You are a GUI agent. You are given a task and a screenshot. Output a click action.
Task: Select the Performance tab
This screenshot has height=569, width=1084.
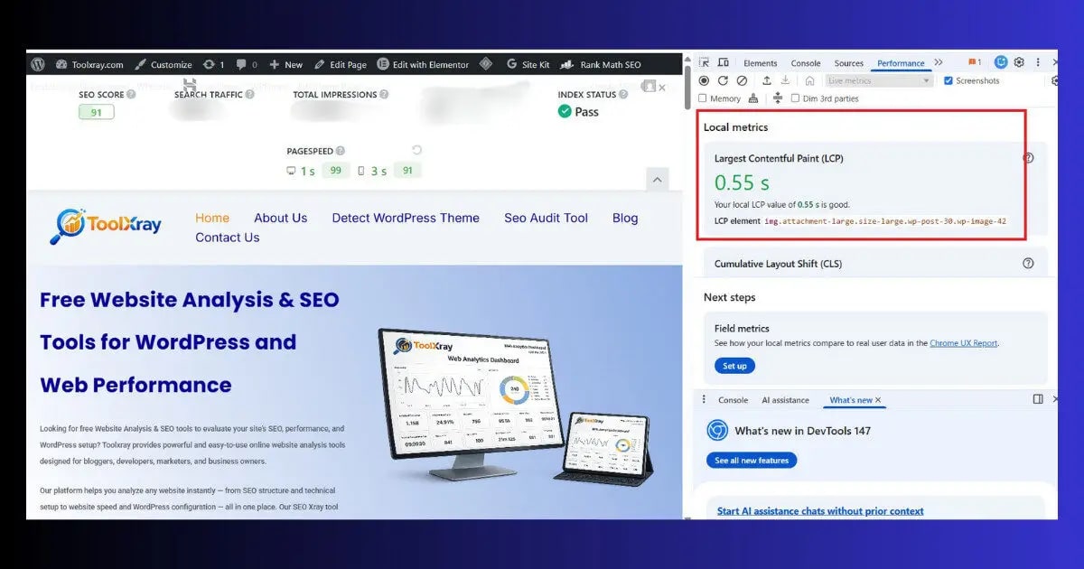[901, 63]
